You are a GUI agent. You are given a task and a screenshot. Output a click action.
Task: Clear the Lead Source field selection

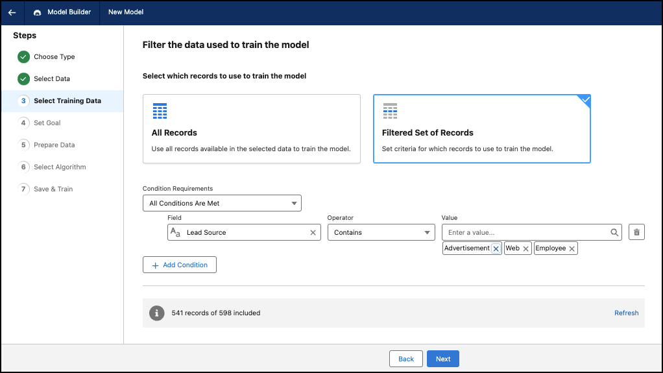tap(313, 232)
